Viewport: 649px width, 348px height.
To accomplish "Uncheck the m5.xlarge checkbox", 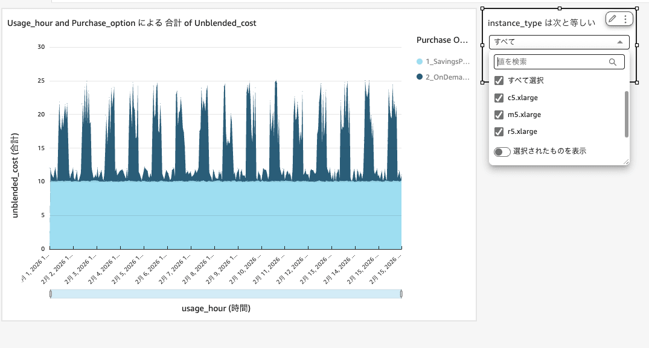I will [499, 114].
